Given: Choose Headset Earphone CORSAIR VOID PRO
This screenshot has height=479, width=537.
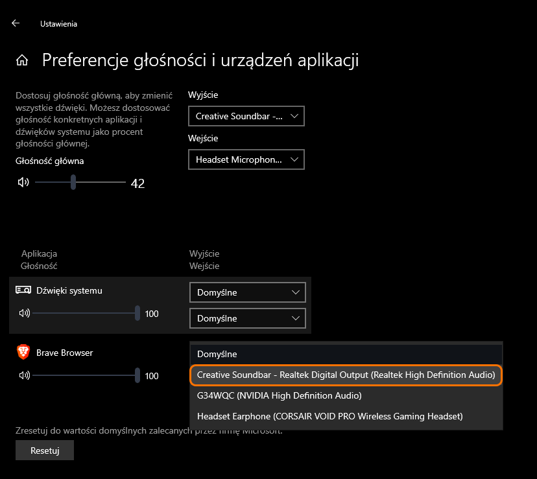Looking at the screenshot, I should tap(346, 417).
